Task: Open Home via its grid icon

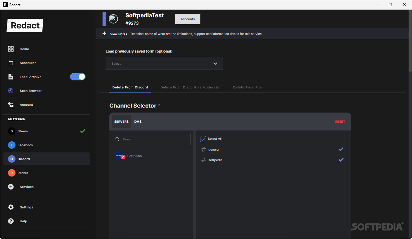Action: coord(11,49)
